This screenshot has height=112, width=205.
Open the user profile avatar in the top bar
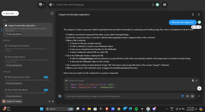[157, 5]
